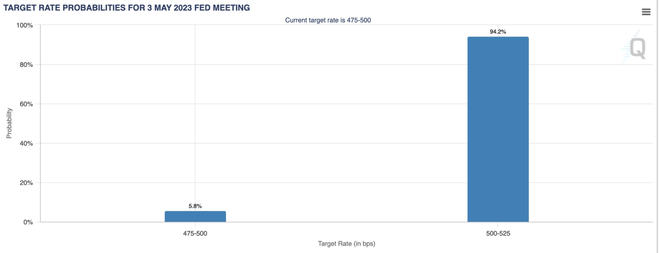Click the 40% y-axis tick label
659x253 pixels.
[26, 144]
